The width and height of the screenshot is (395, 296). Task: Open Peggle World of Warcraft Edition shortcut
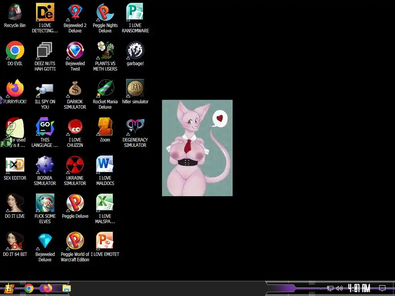click(75, 241)
